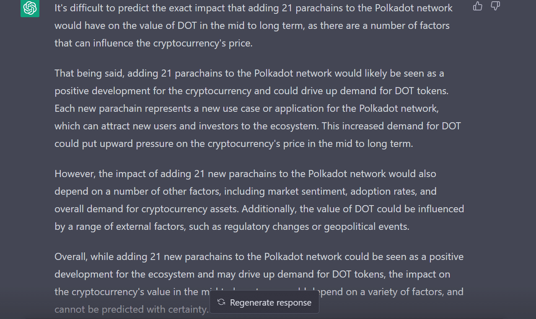Click the ChatGPT avatar logo
This screenshot has height=319, width=536.
pyautogui.click(x=30, y=8)
